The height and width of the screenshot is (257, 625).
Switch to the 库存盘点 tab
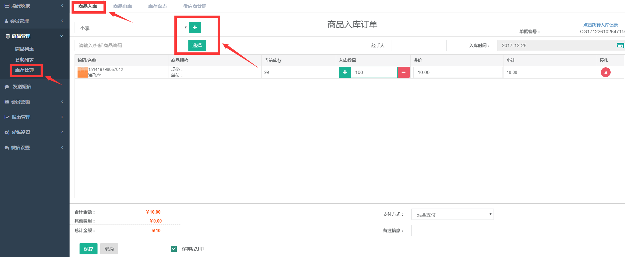click(x=157, y=6)
